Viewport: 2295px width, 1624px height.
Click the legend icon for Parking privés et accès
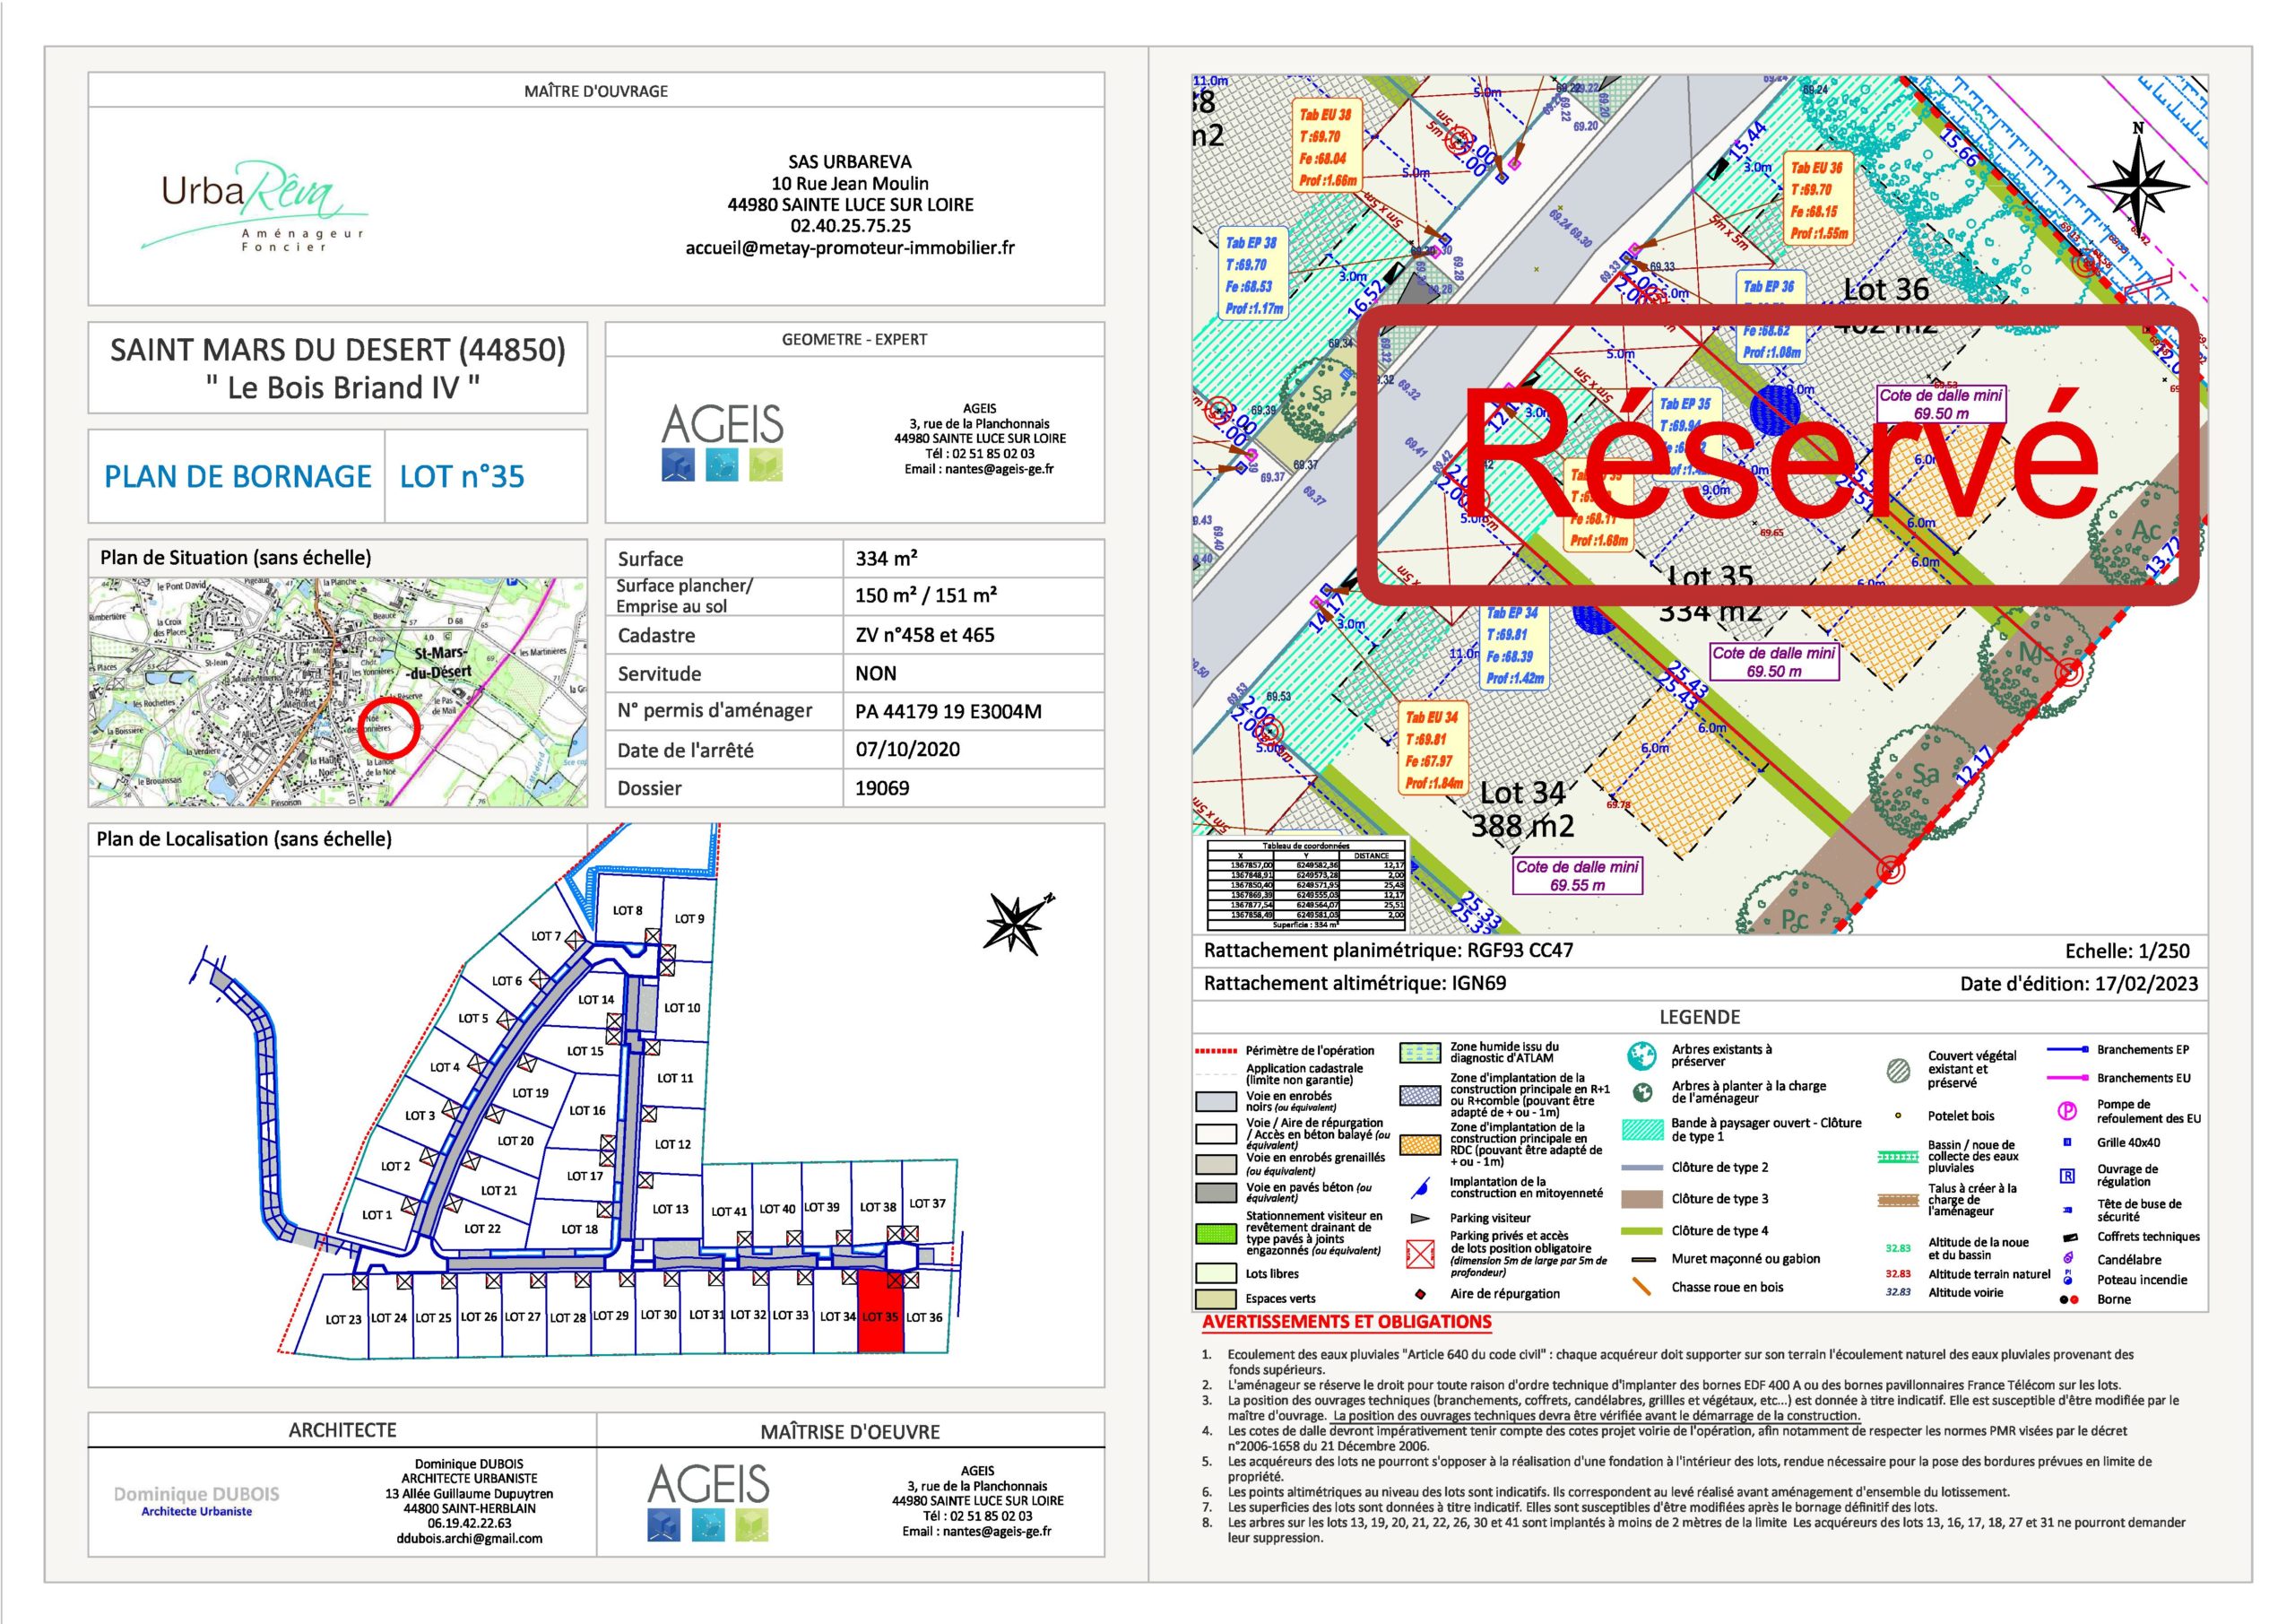coord(1419,1255)
